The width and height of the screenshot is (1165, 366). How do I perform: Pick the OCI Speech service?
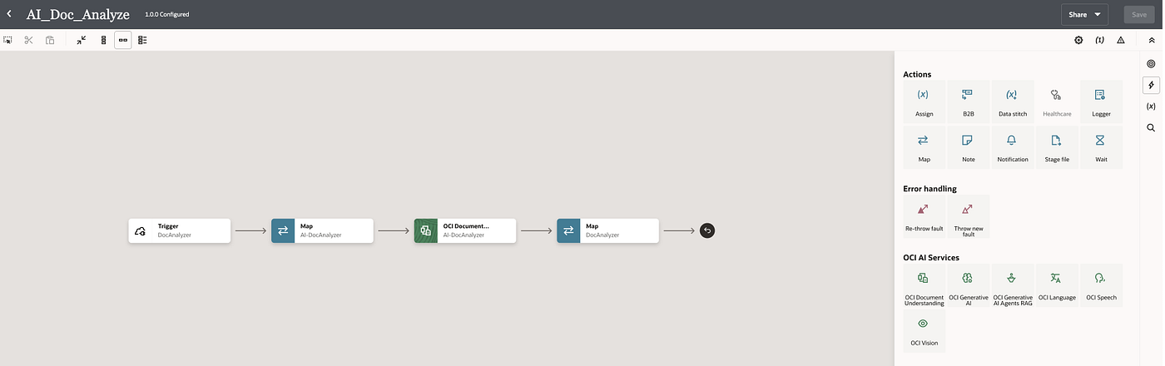(1101, 285)
